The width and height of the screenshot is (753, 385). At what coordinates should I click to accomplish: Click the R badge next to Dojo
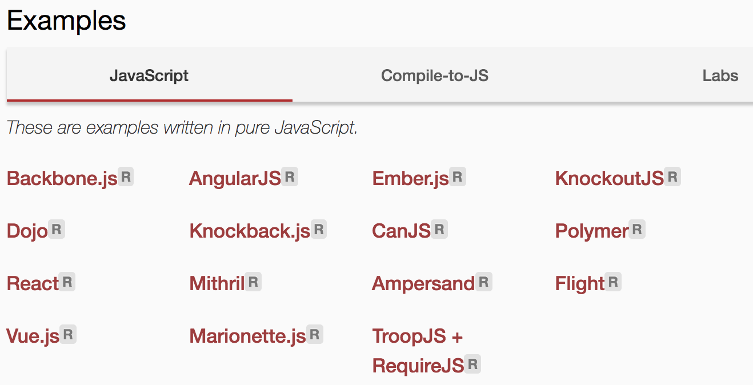coord(56,230)
